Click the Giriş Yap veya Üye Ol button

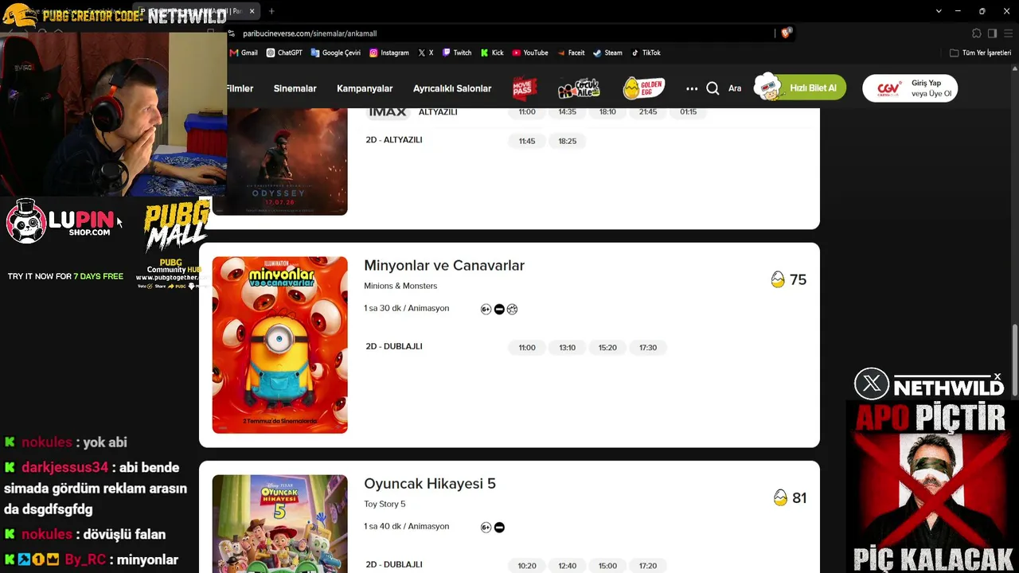[x=910, y=88]
